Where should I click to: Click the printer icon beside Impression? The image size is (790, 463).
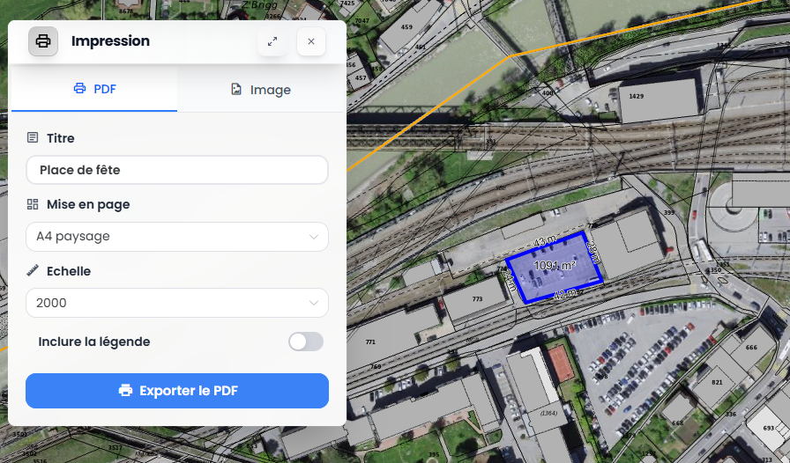43,41
